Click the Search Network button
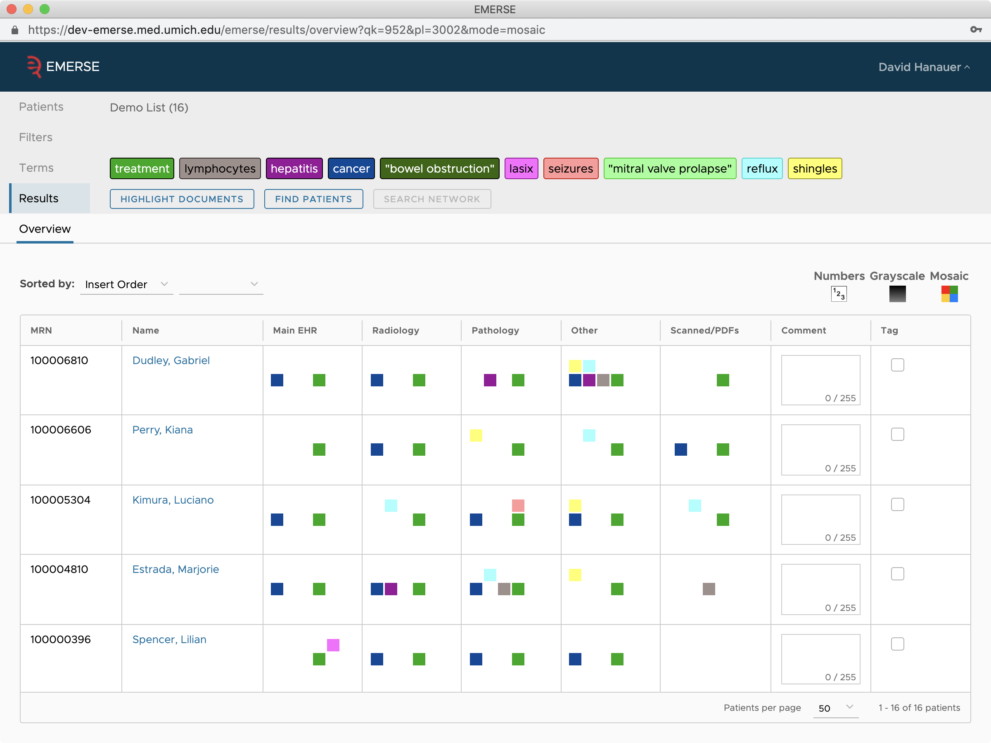The image size is (991, 743). click(432, 199)
